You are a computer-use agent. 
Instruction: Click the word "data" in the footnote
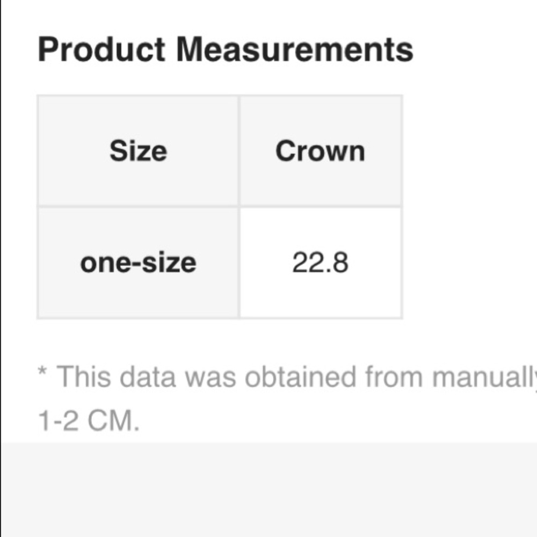(148, 377)
